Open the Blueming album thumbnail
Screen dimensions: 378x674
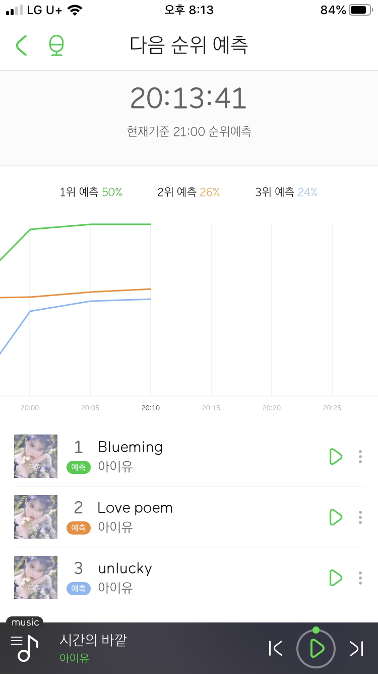pyautogui.click(x=36, y=456)
